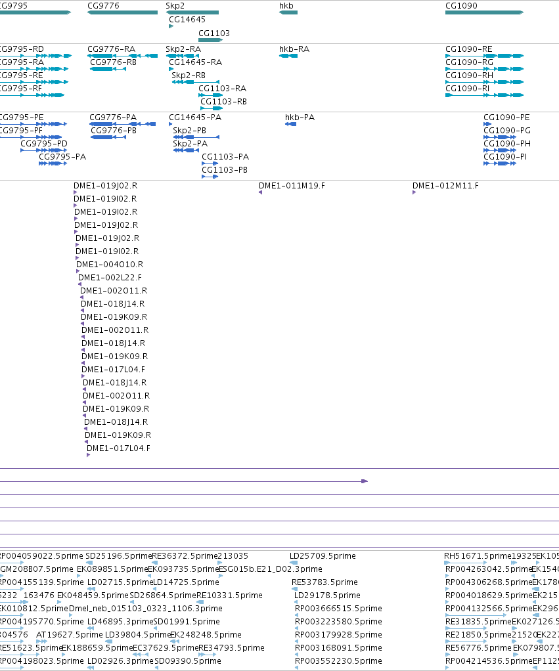Image resolution: width=559 pixels, height=671 pixels.
Task: Click EST RP004132566.5prime
Action: pos(489,609)
